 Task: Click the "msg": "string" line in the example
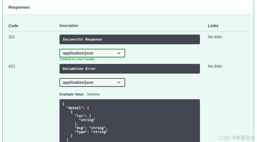(x=91, y=128)
